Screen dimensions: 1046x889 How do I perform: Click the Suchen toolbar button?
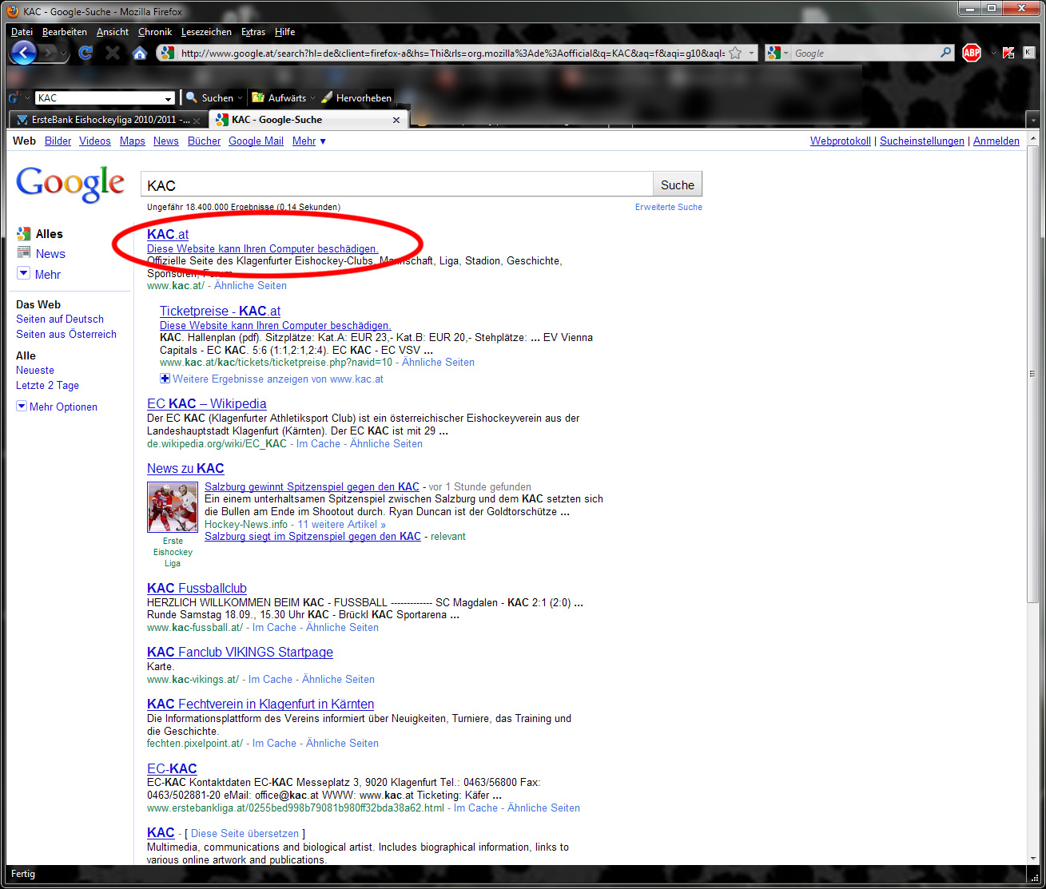(209, 97)
